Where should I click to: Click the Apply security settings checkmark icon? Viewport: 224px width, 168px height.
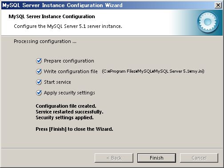tap(39, 93)
